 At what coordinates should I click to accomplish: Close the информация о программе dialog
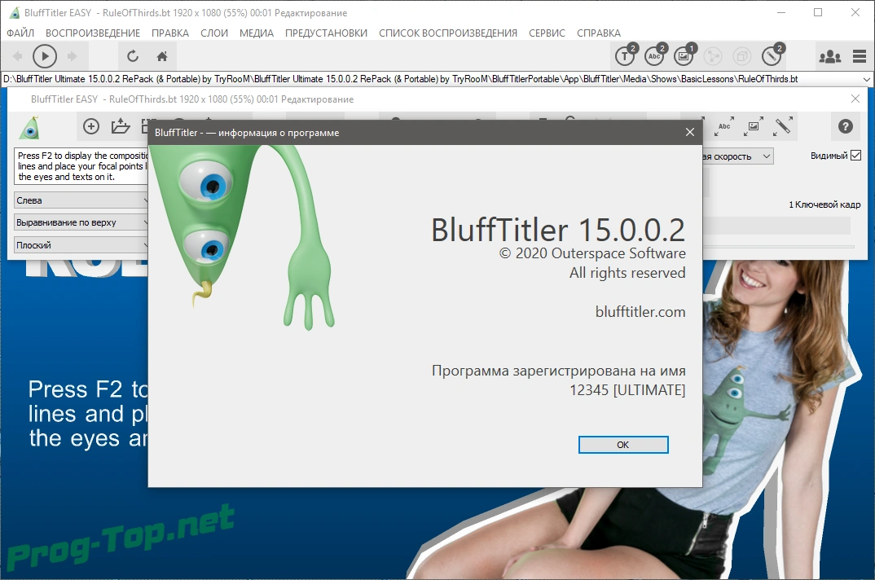pos(690,132)
